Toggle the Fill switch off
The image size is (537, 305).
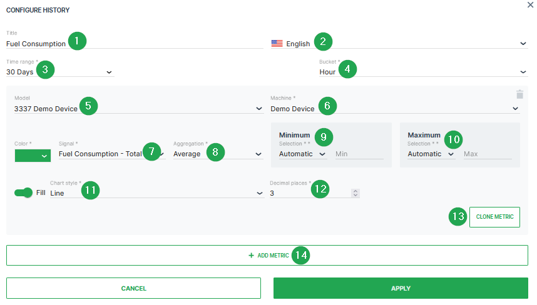[x=23, y=193]
